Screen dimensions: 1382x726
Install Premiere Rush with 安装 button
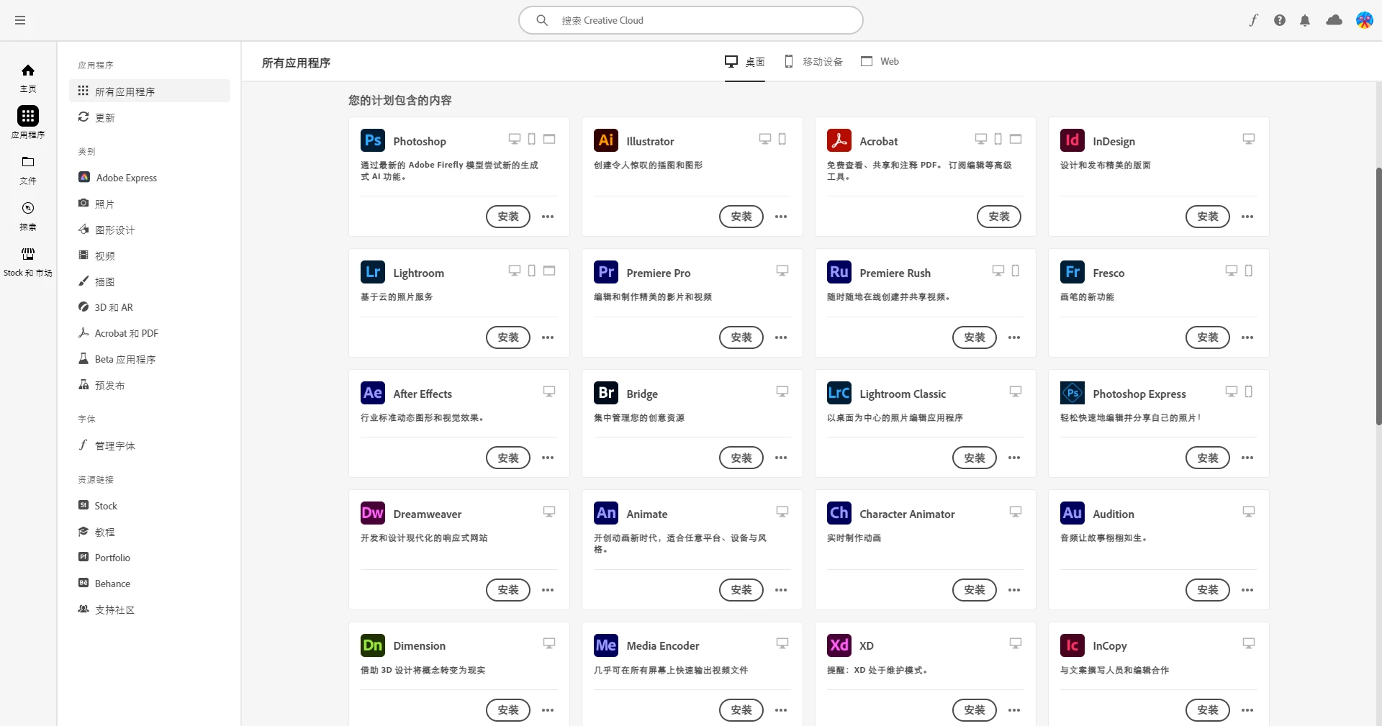[x=975, y=337]
